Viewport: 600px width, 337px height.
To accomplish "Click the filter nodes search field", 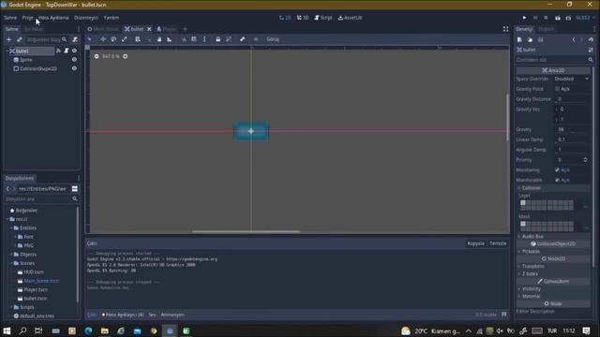I will [47, 39].
